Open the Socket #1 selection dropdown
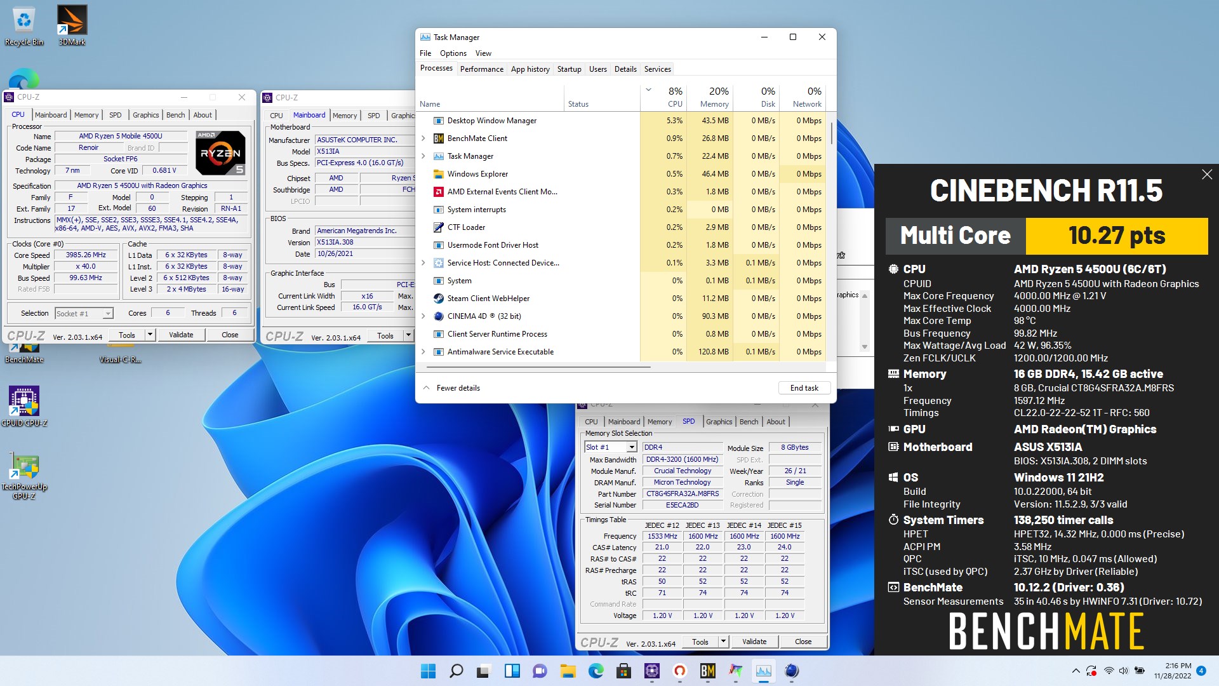 [x=108, y=313]
